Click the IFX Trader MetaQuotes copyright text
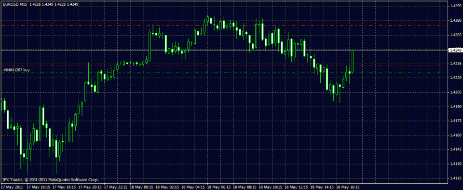 (x=50, y=179)
